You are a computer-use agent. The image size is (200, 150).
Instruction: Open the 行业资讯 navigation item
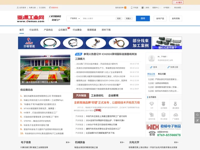[34, 30]
